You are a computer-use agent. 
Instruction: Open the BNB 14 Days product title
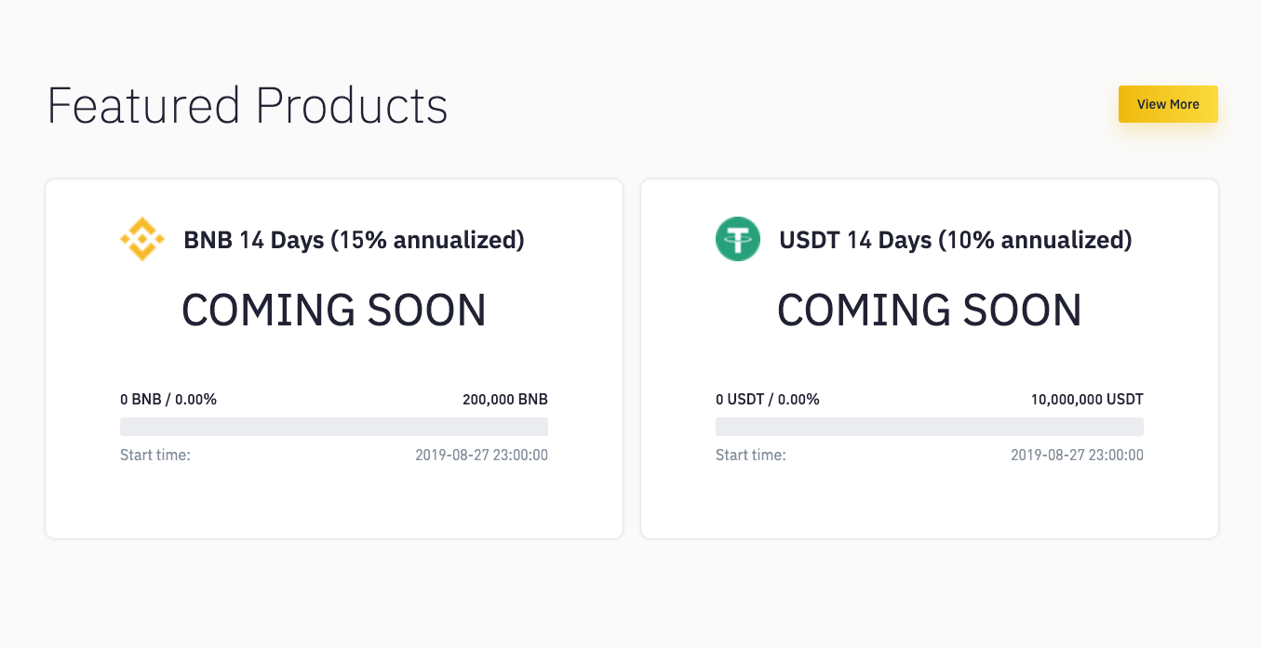point(354,240)
